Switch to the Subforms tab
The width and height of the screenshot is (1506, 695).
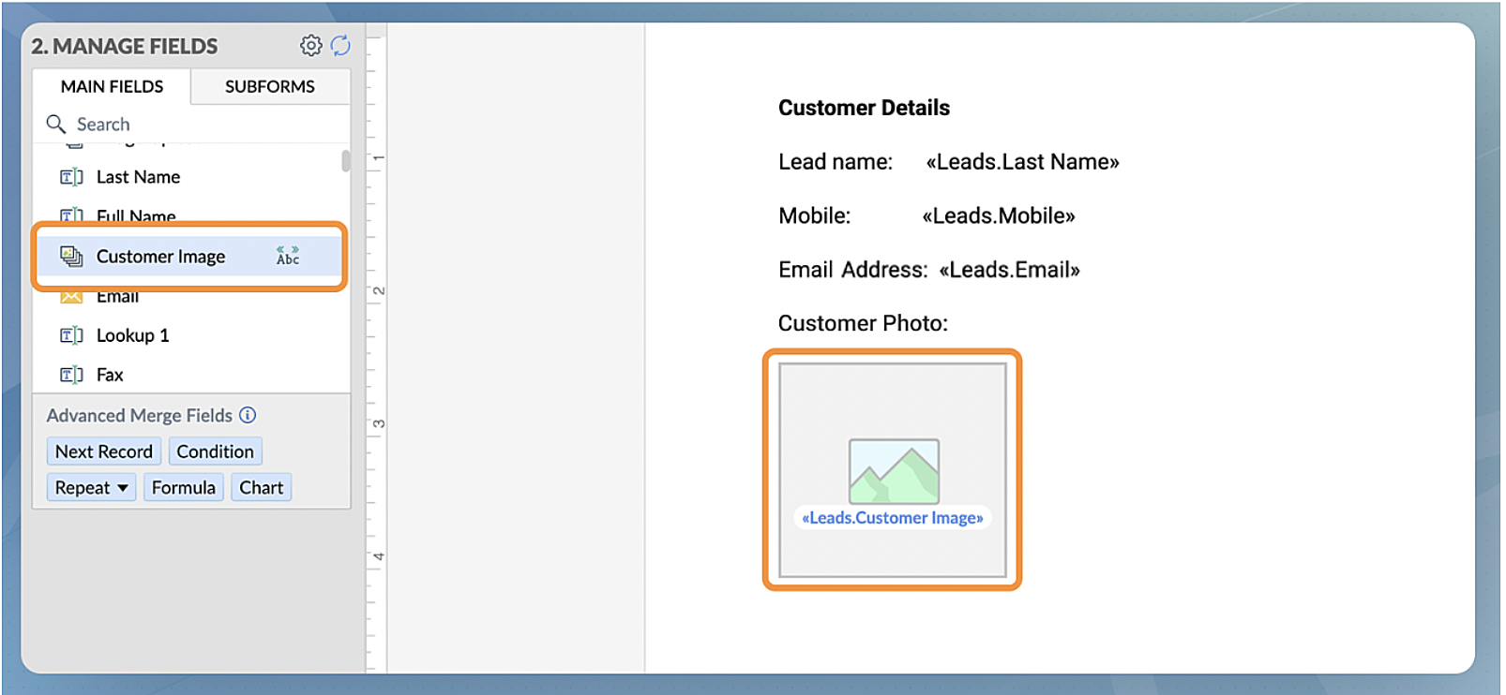coord(270,86)
